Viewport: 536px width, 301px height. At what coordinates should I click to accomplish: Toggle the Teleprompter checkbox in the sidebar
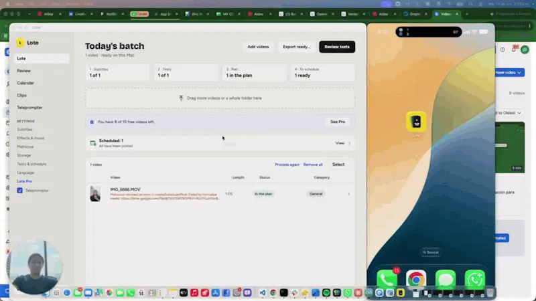click(20, 191)
